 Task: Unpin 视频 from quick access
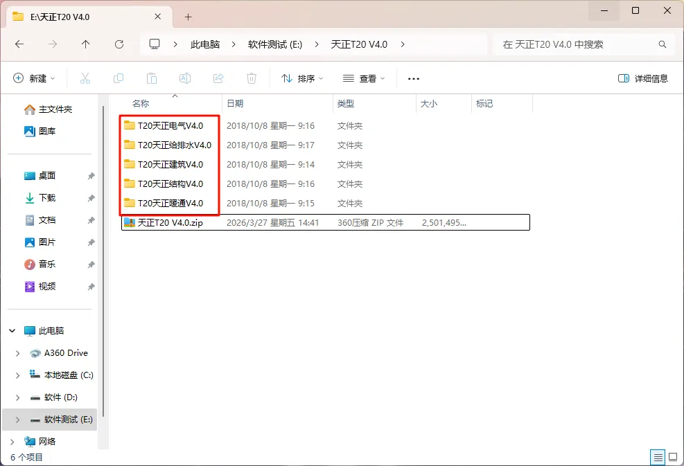click(91, 287)
